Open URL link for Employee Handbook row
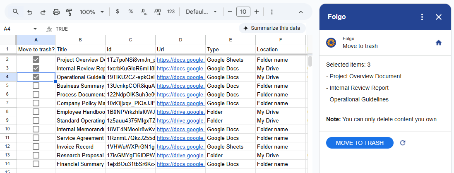The height and width of the screenshot is (173, 454). point(181,112)
